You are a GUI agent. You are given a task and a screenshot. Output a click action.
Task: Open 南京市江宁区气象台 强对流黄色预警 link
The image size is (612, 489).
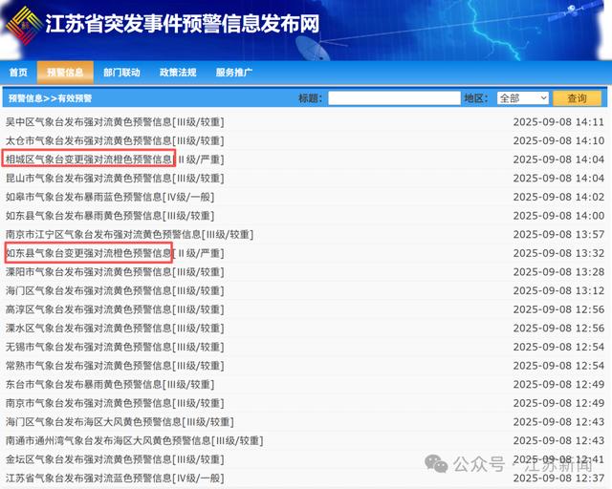(129, 234)
